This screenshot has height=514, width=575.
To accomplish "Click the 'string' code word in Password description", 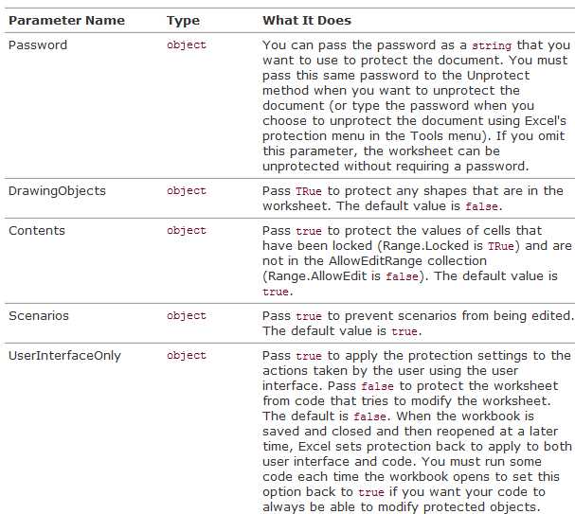I will pos(492,45).
